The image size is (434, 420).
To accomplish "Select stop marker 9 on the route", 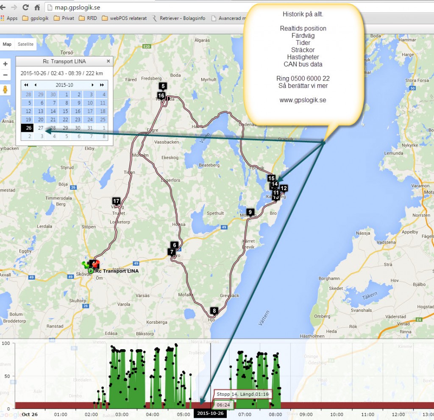I will (x=250, y=212).
